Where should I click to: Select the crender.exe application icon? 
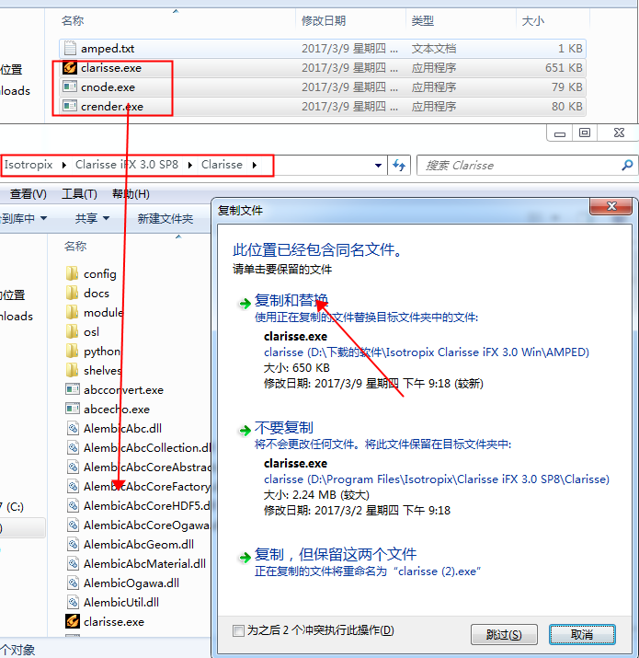[70, 106]
